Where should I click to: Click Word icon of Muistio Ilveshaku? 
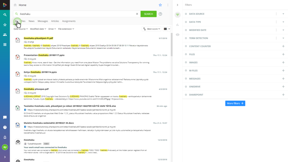18,125
